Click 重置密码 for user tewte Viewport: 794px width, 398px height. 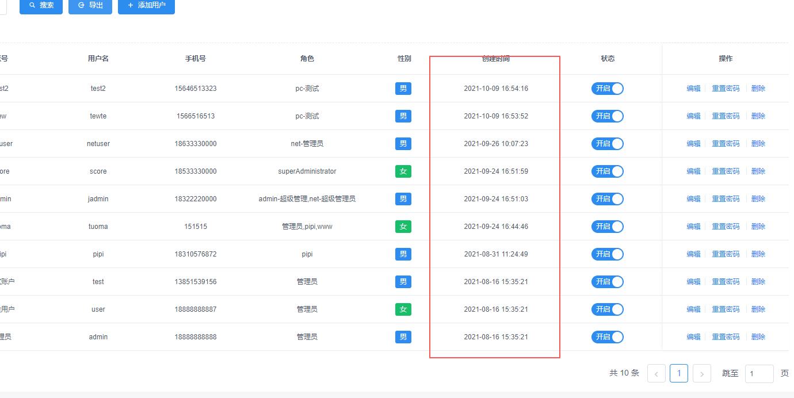(x=726, y=116)
